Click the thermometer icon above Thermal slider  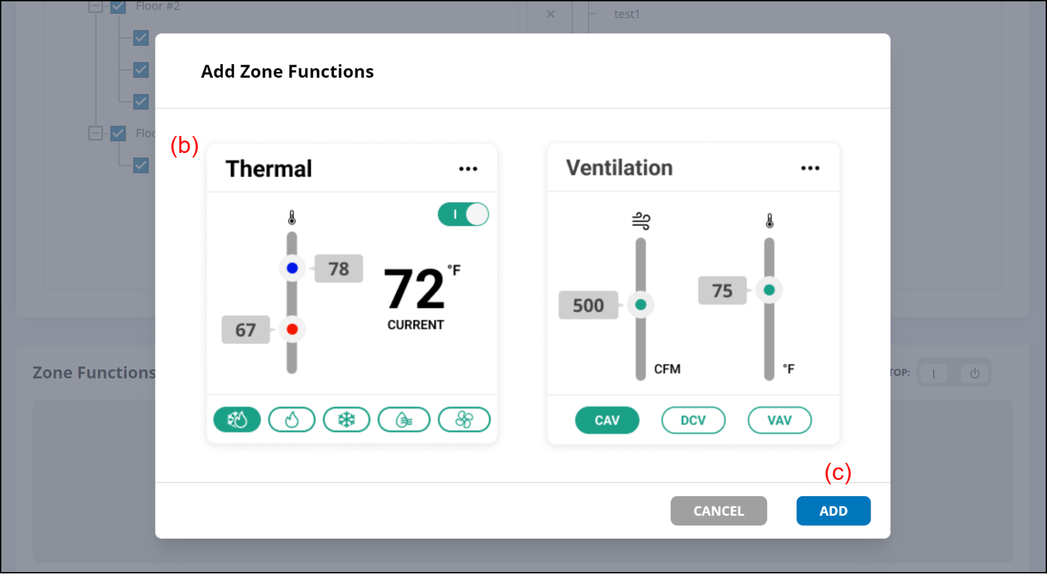(292, 218)
